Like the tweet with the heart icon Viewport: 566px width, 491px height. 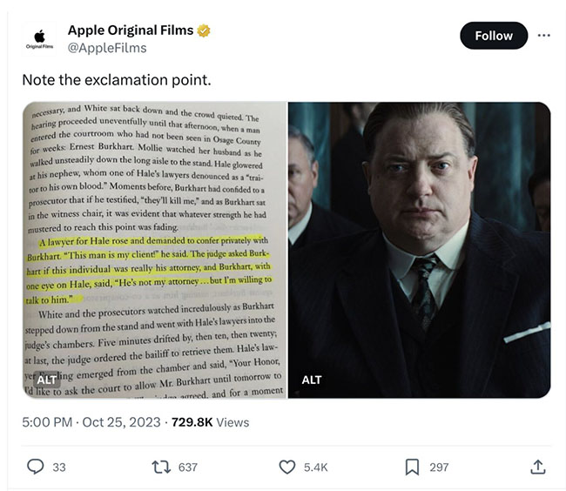(x=287, y=467)
